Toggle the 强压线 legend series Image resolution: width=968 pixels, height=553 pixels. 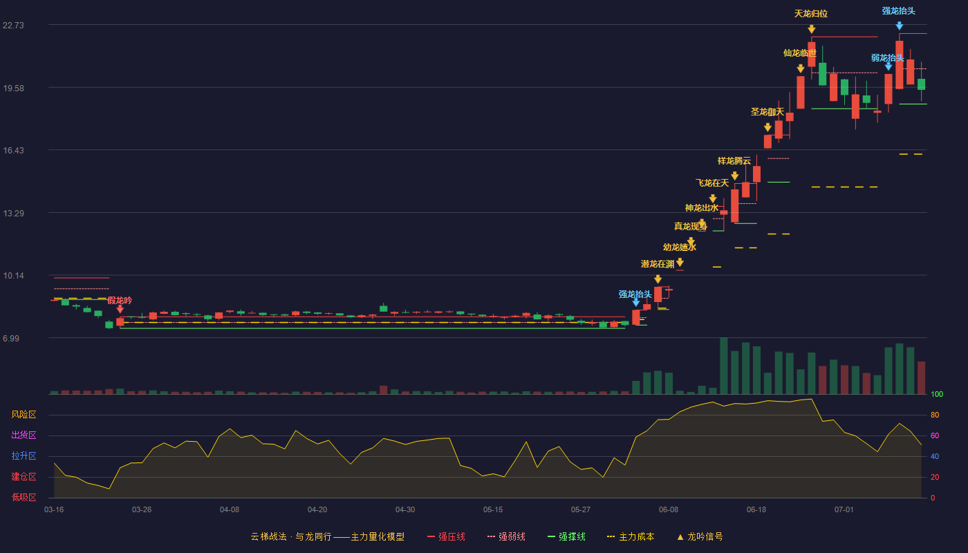tap(446, 536)
